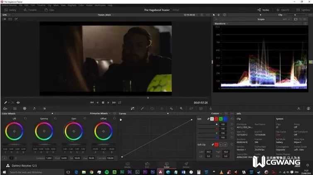Switch to the Deliver page tab
The width and height of the screenshot is (313, 175).
click(186, 165)
